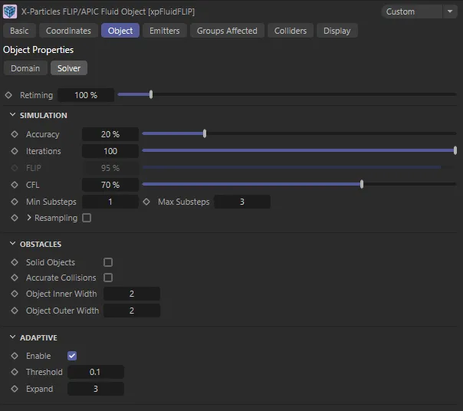Screen dimensions: 463x411
Task: Tick the Accurate Collisions checkbox
Action: tap(108, 278)
